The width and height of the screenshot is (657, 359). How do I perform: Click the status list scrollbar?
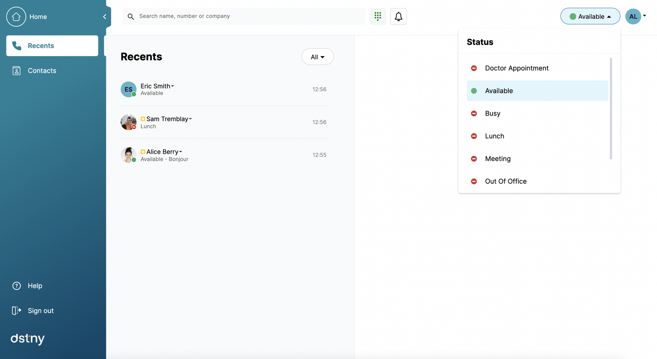tap(611, 109)
